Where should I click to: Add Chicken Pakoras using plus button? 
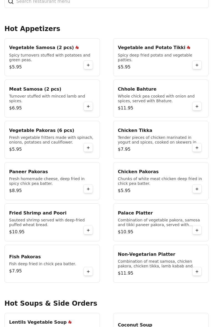point(197,189)
